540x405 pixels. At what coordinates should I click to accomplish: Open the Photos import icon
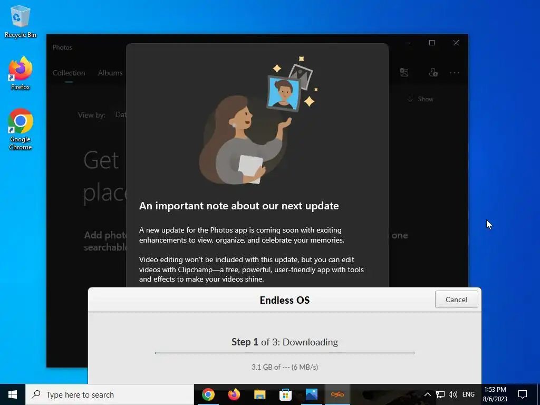(404, 72)
